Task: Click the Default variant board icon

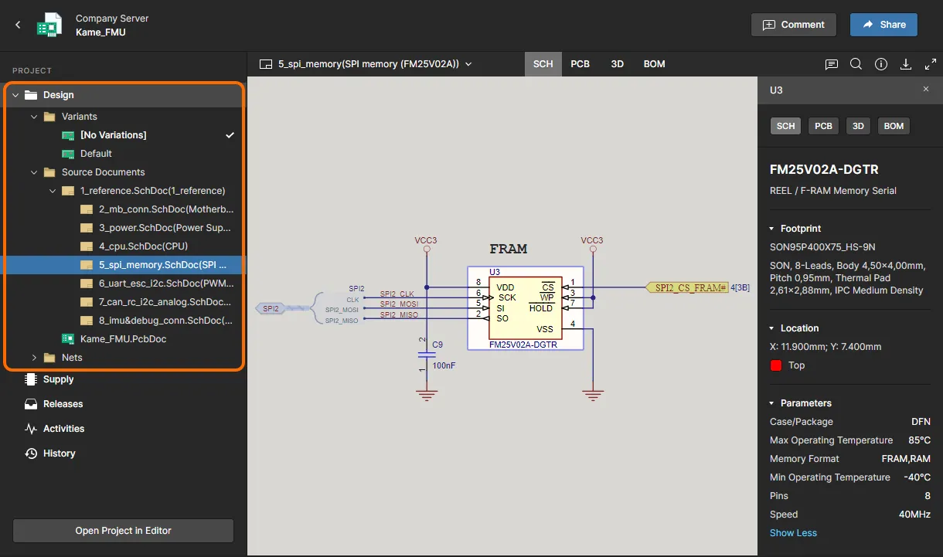Action: click(x=68, y=154)
